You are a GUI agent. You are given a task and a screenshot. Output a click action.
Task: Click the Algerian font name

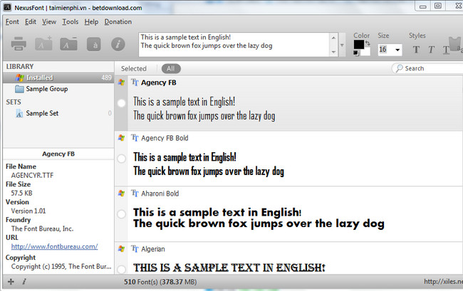coord(153,249)
